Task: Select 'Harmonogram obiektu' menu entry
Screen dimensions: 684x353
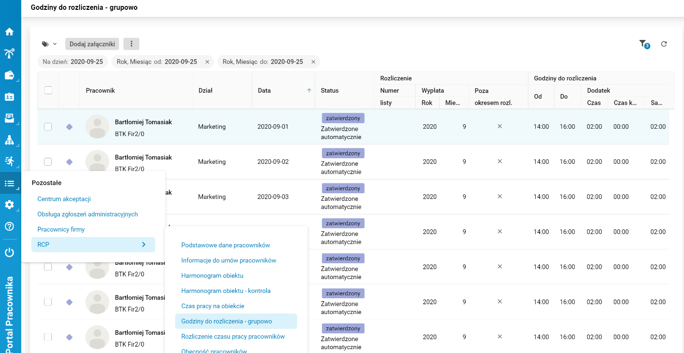Action: 212,276
